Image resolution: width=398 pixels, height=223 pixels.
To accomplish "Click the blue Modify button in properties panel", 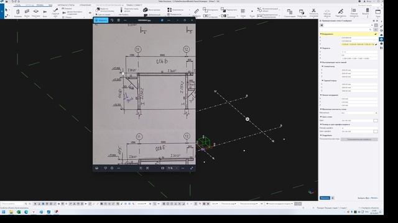I will coord(325,198).
